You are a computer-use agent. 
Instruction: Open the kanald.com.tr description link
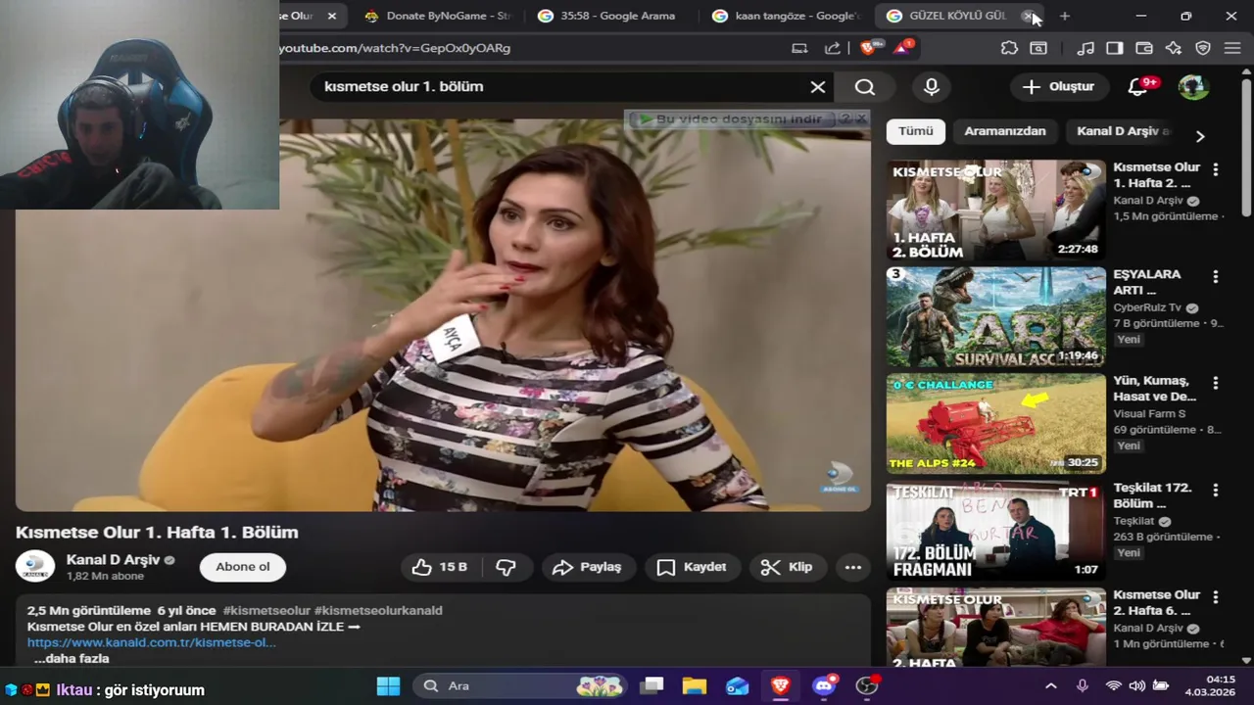[152, 642]
